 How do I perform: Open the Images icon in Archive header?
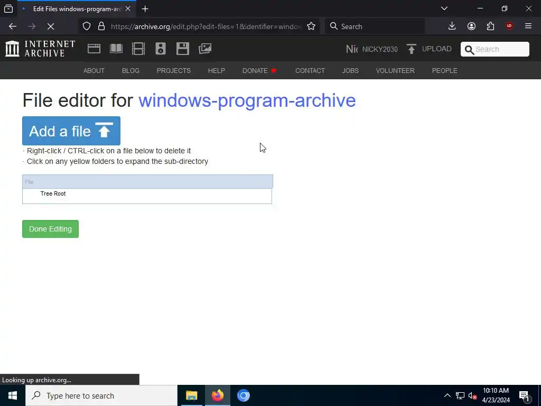205,49
